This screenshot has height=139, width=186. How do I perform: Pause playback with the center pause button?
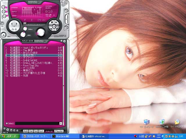[54, 26]
